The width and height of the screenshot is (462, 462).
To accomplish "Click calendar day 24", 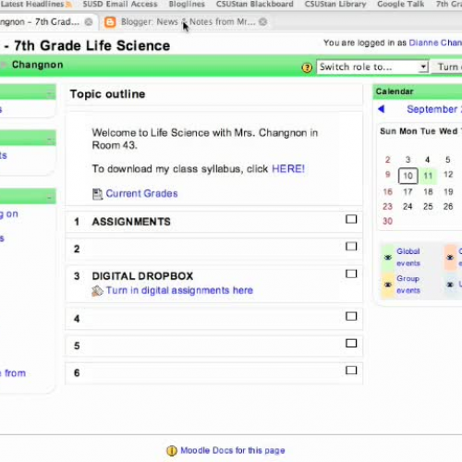I will [407, 206].
